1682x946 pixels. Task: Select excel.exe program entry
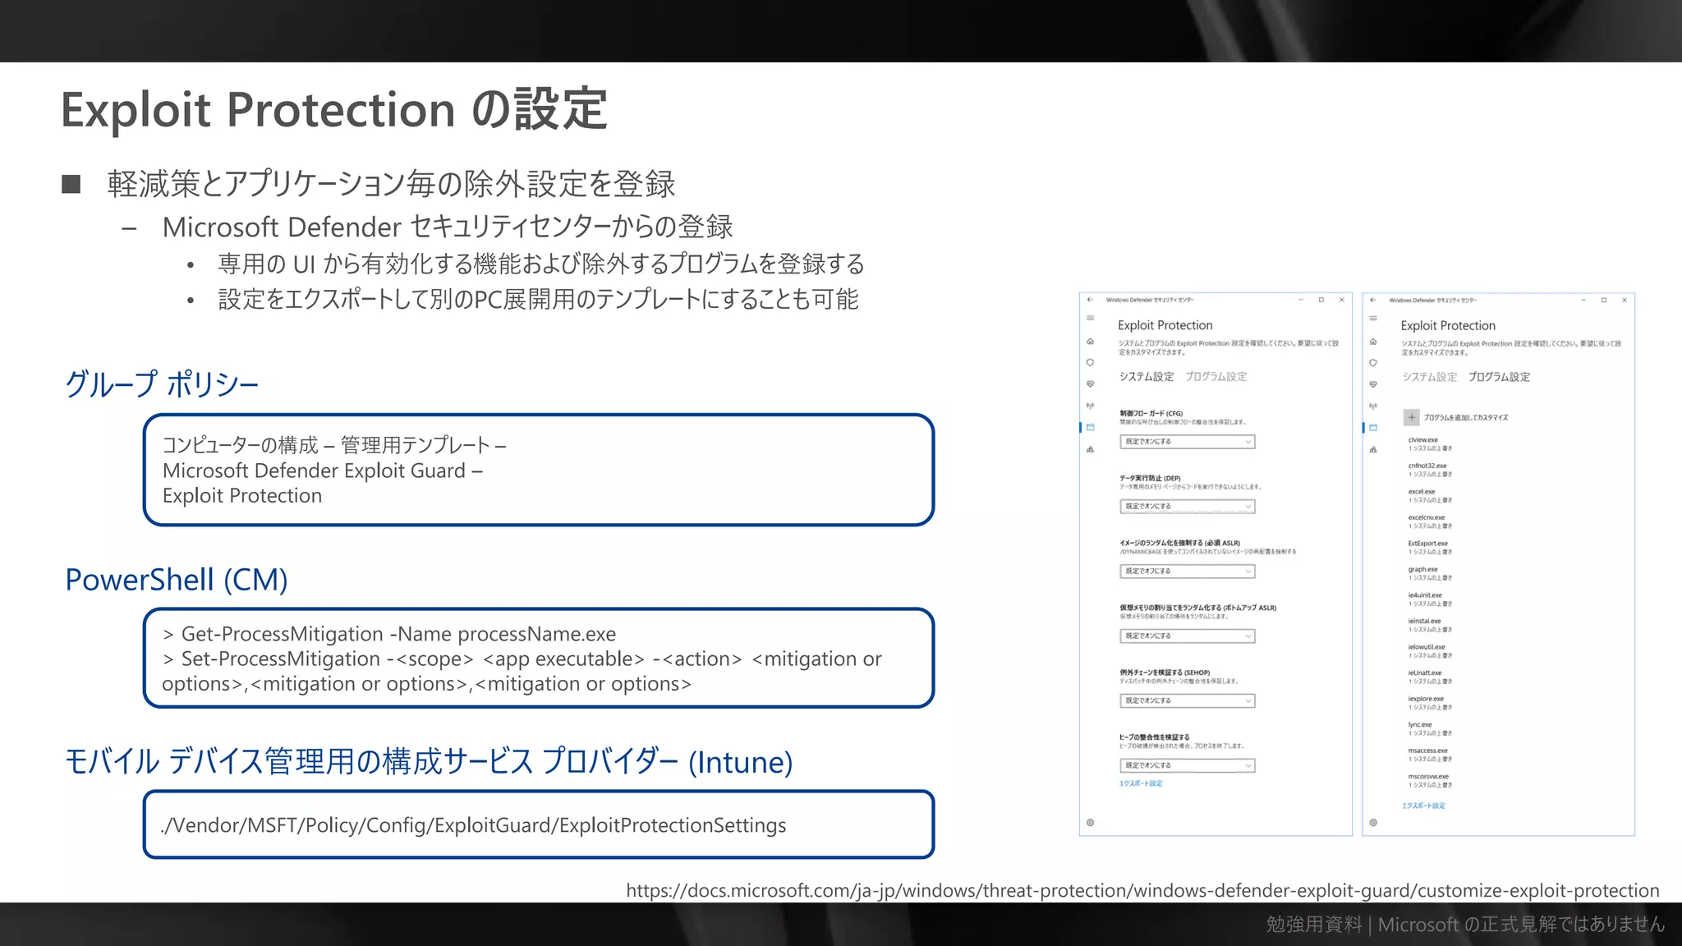pos(1430,496)
